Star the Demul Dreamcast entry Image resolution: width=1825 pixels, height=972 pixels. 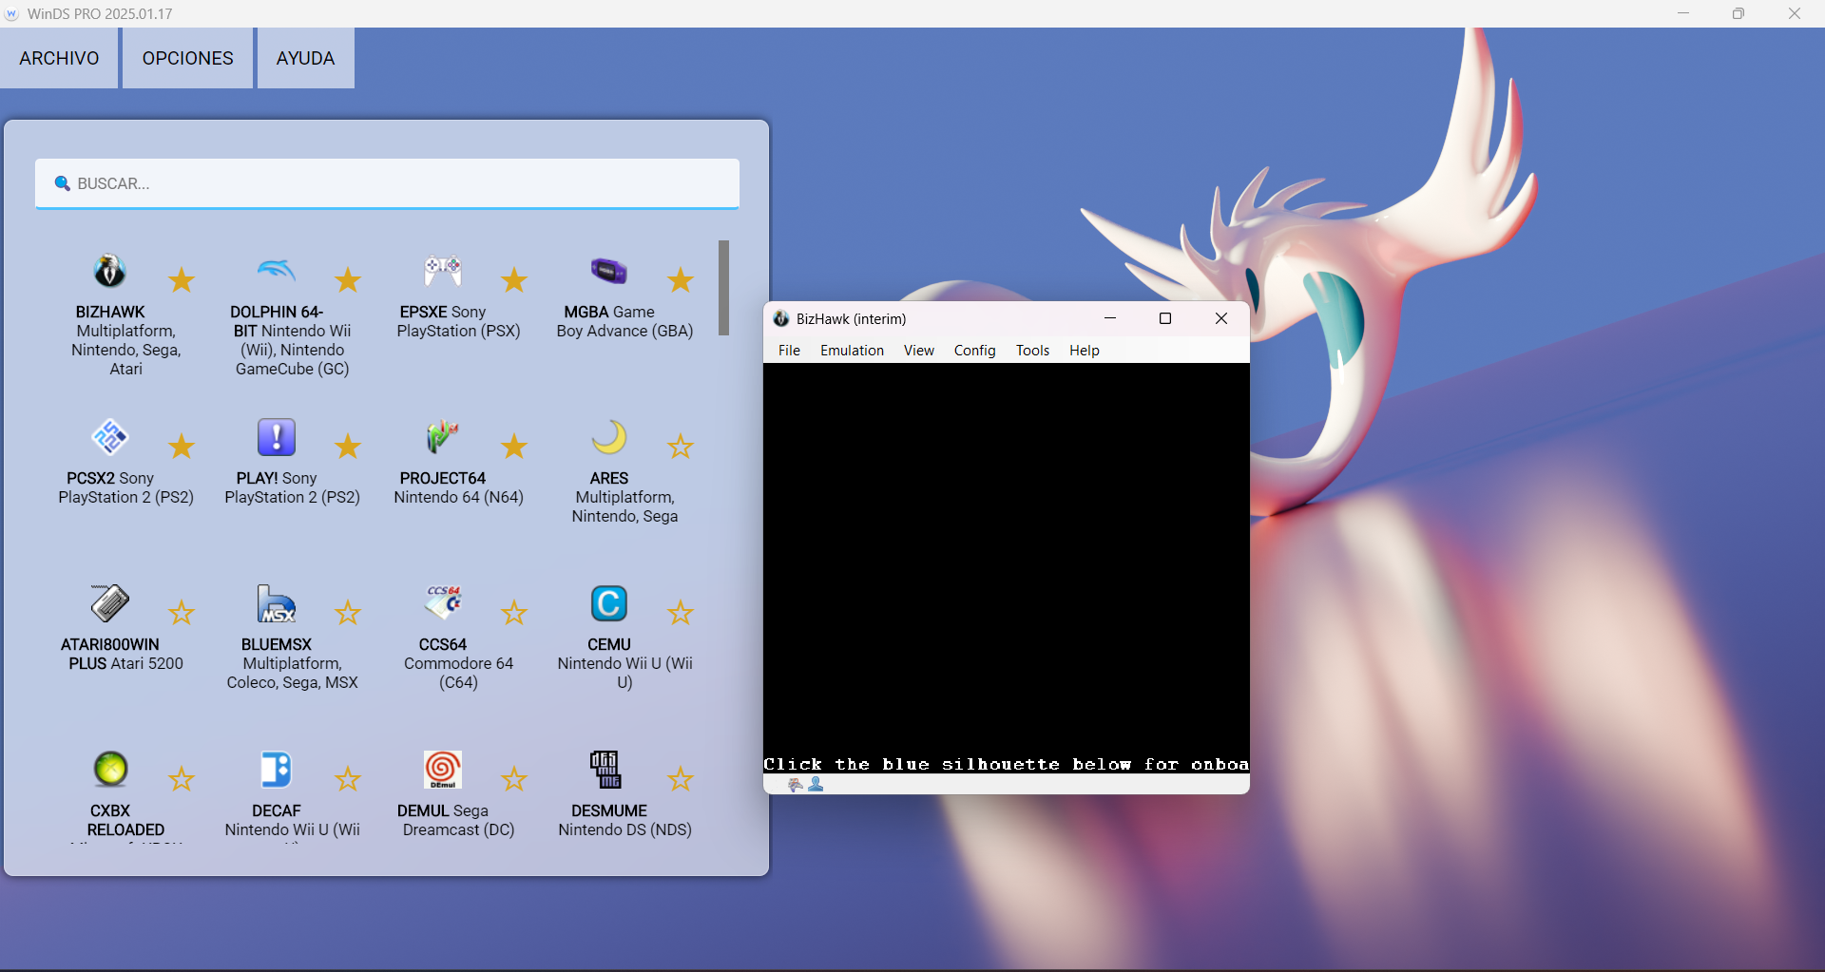514,779
